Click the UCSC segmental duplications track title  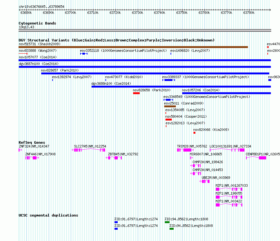click(x=48, y=215)
